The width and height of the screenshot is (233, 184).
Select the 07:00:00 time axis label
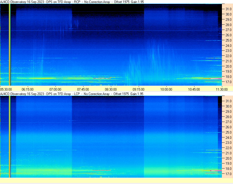pos(55,90)
